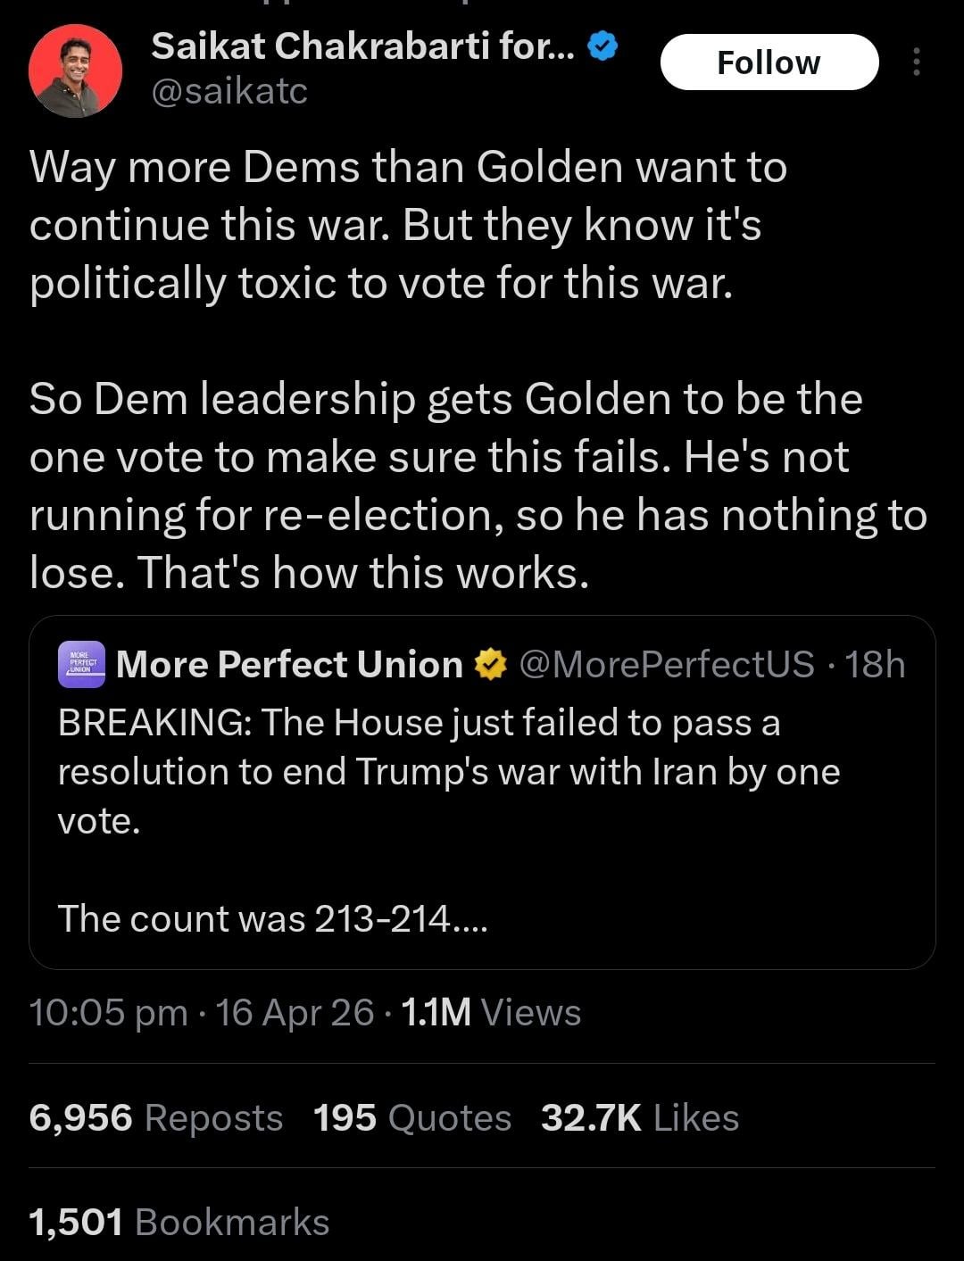Screen dimensions: 964x1261
Task: Open the @MorePerfectUS handle
Action: coord(666,665)
